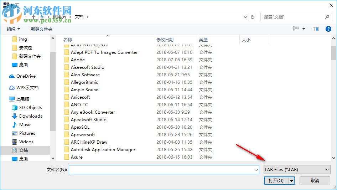Expand the address bar history dropdown
Screen dimensions: 337x190
pyautogui.click(x=245, y=17)
